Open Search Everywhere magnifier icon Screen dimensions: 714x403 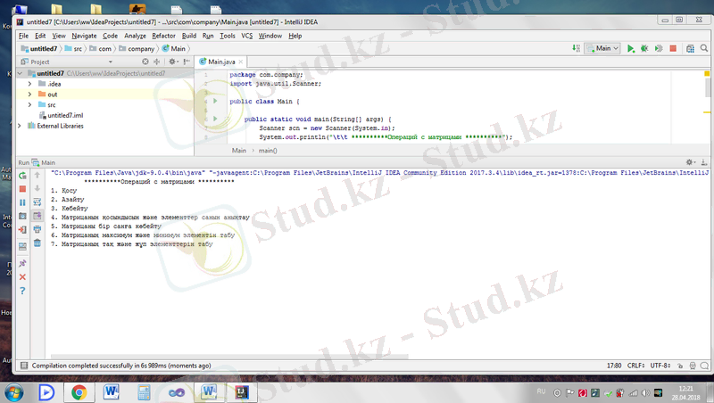704,48
